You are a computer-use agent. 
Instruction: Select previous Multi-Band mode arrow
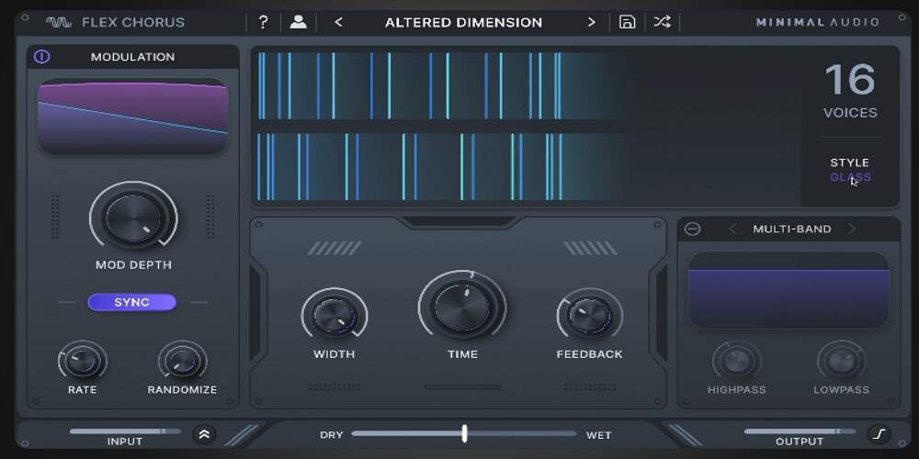click(x=732, y=229)
